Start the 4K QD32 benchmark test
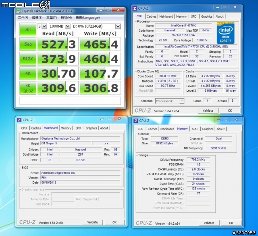The image size is (258, 236). coord(28,88)
